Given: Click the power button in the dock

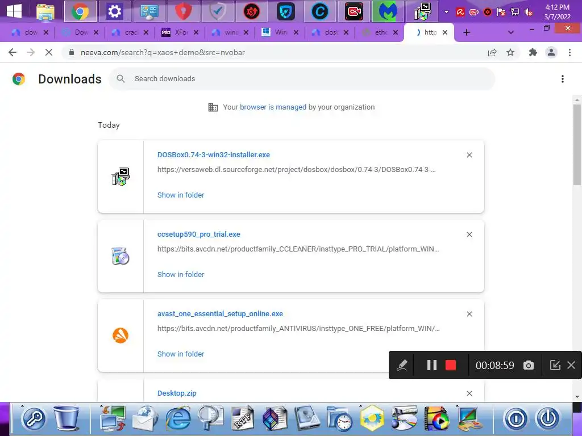Looking at the screenshot, I should coord(548,419).
